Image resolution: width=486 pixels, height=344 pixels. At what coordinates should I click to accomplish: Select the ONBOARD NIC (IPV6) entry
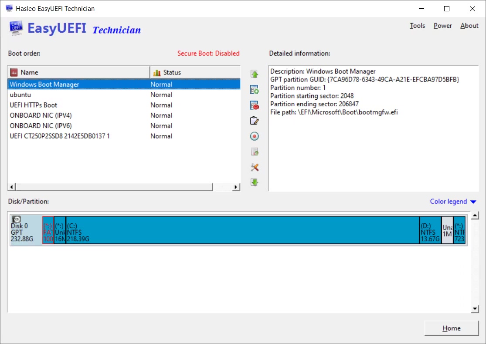tap(41, 126)
